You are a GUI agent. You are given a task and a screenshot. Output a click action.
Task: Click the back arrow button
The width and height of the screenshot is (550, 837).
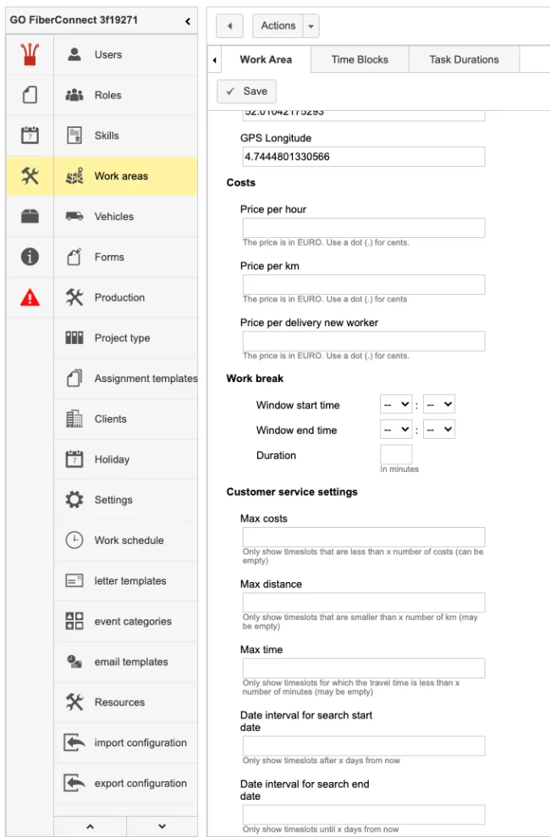tap(229, 26)
